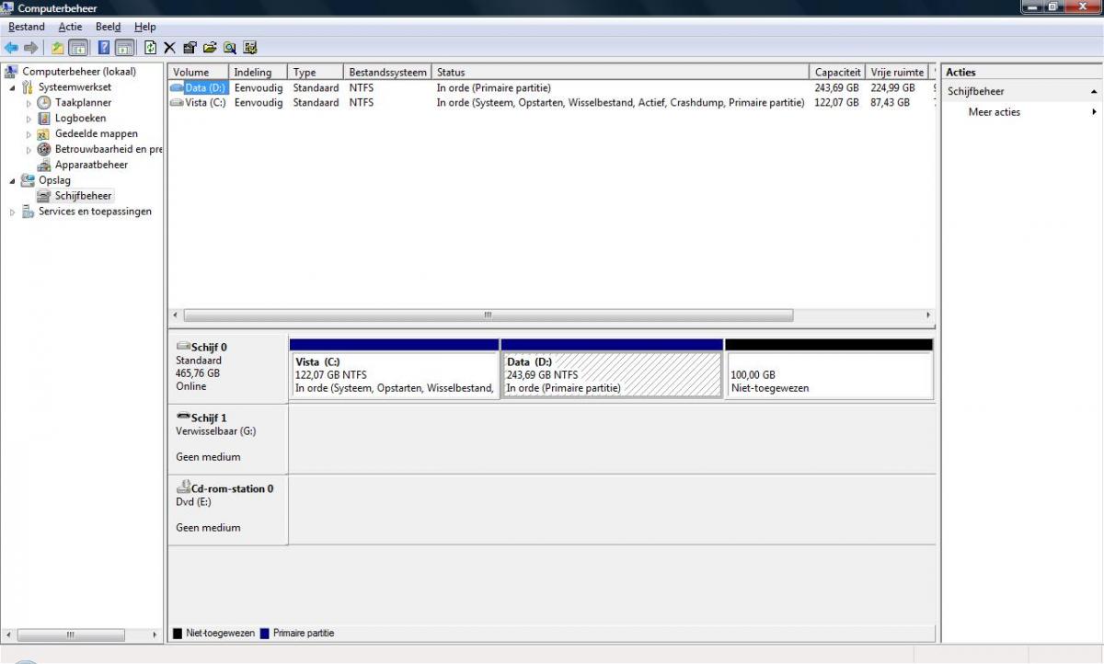Open the Meer acties submenu
The width and height of the screenshot is (1104, 664).
click(x=994, y=112)
